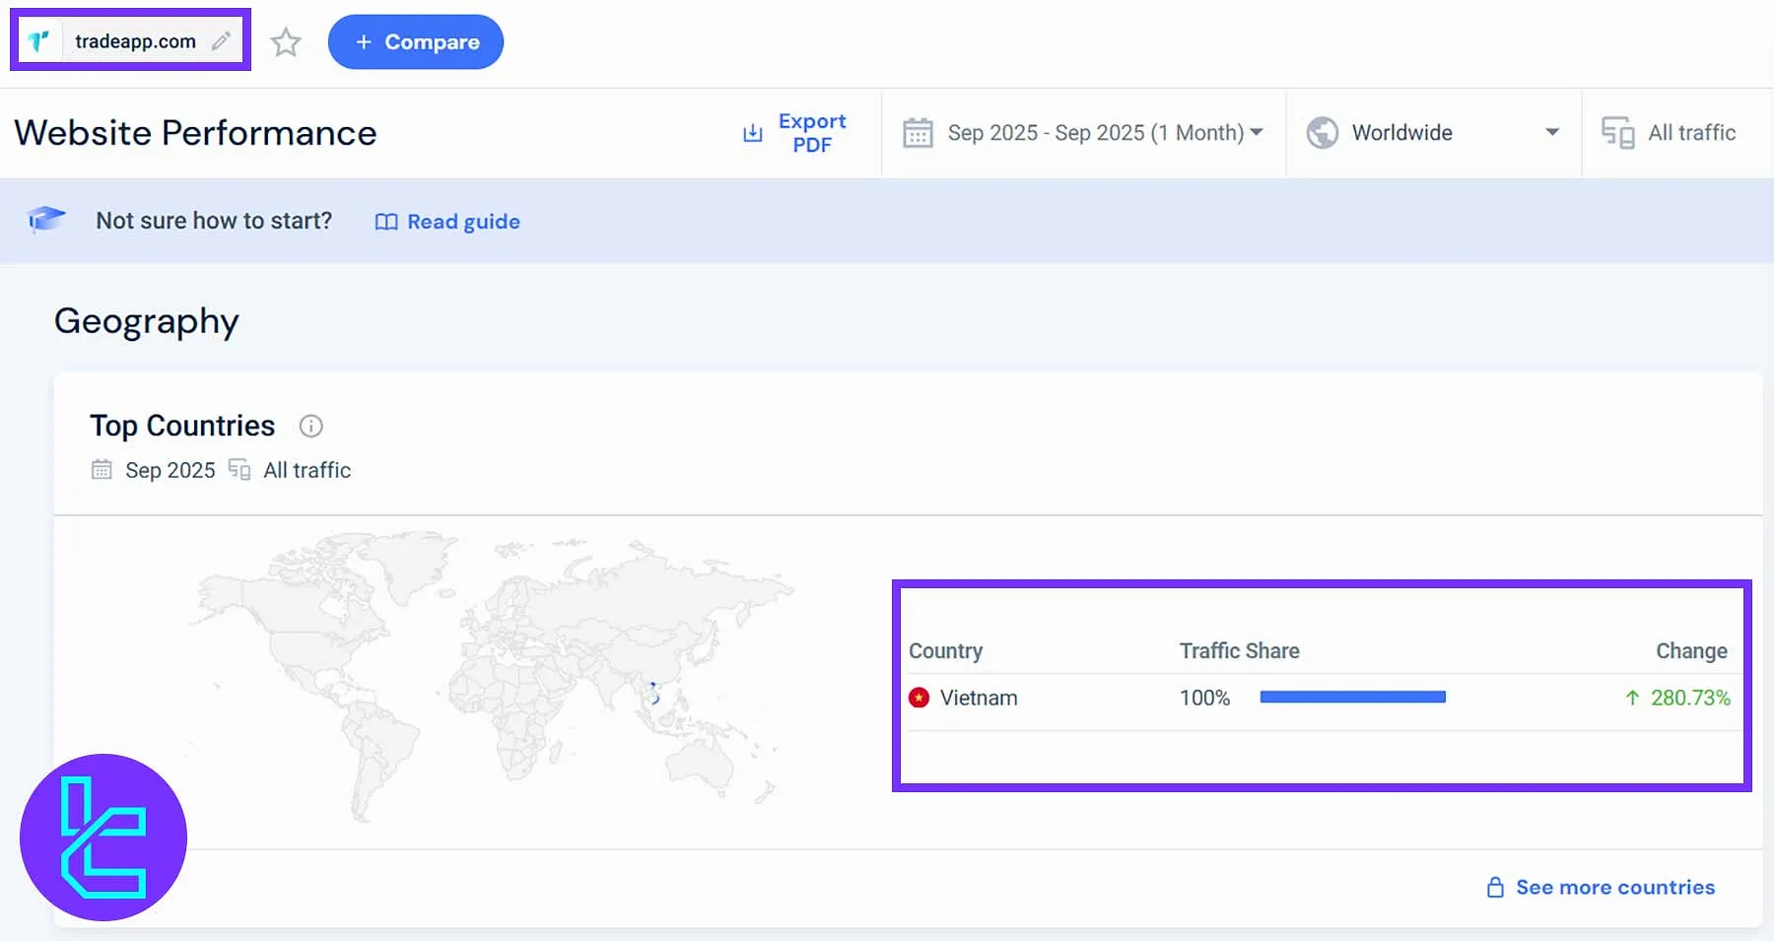This screenshot has height=941, width=1774.
Task: Click the lock icon near See more countries
Action: coord(1495,887)
